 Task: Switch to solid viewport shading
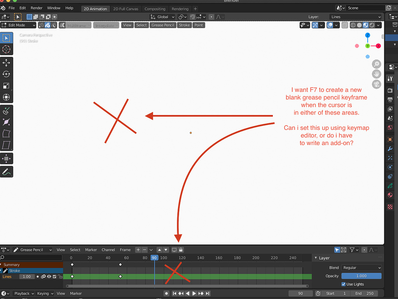click(x=359, y=25)
